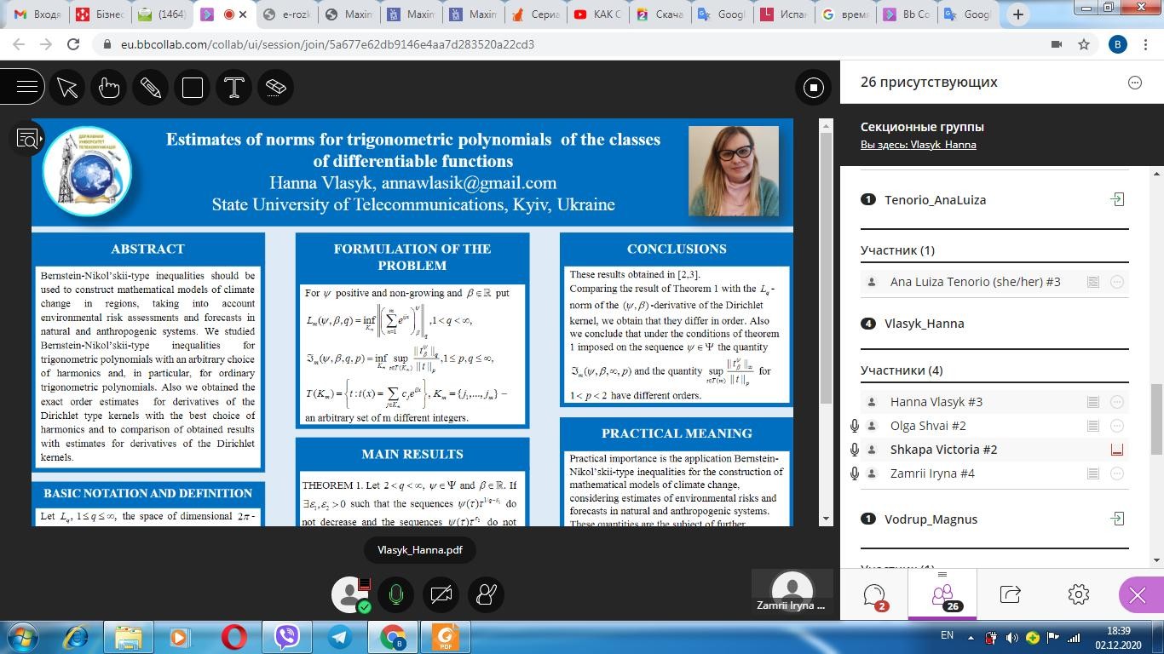Open the Chrome three-dot menu

coord(1146,44)
